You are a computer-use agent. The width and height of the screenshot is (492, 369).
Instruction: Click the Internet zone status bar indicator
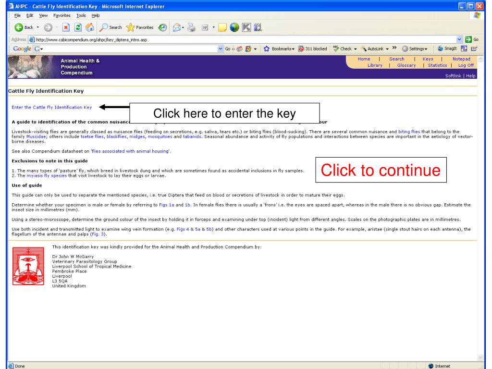coord(439,366)
